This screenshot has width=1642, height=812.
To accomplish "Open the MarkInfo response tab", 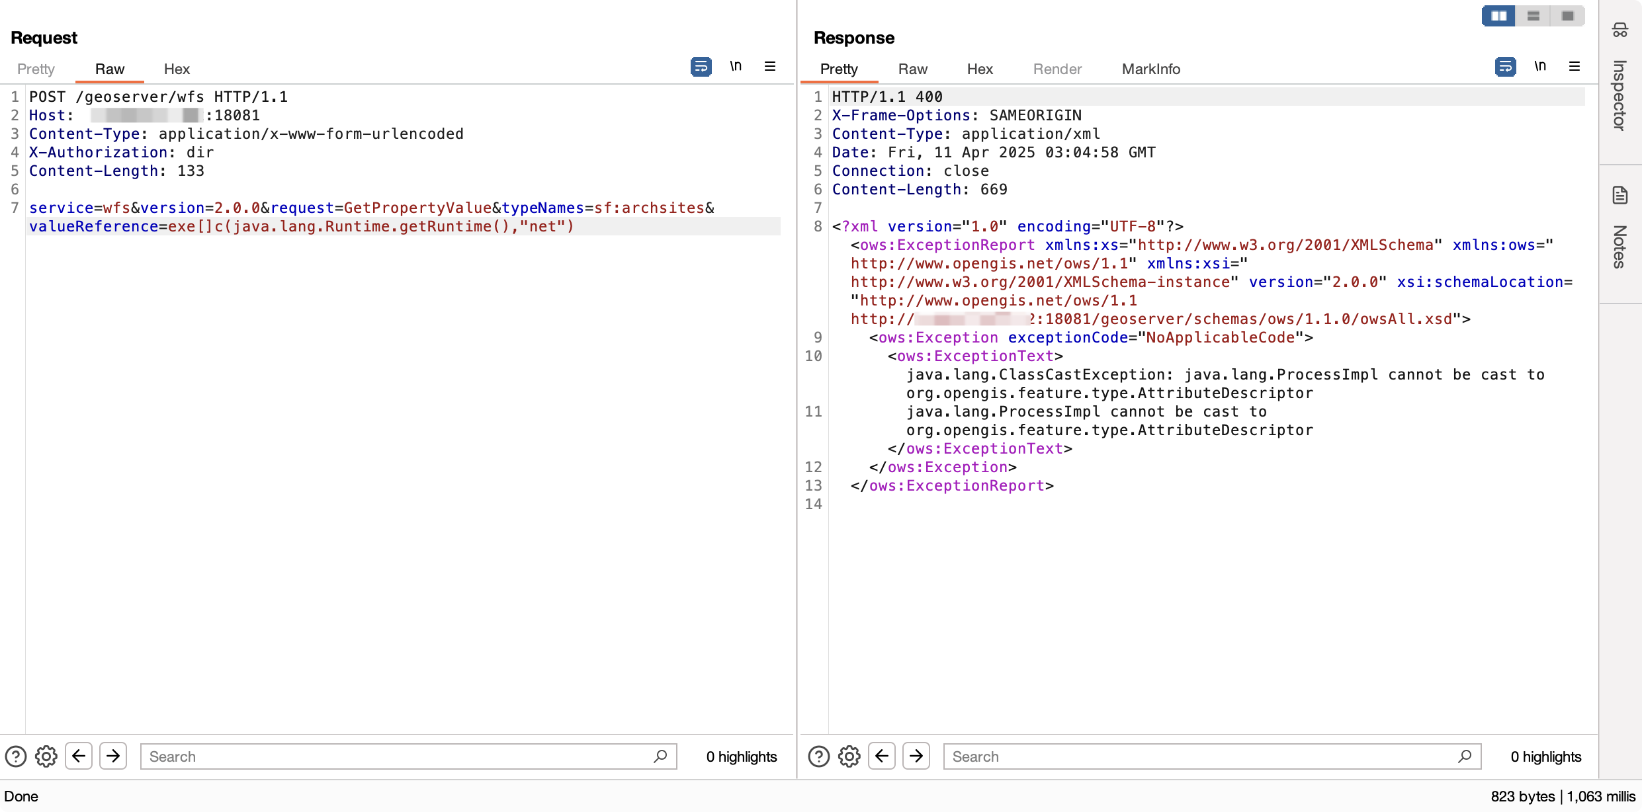I will pyautogui.click(x=1150, y=69).
